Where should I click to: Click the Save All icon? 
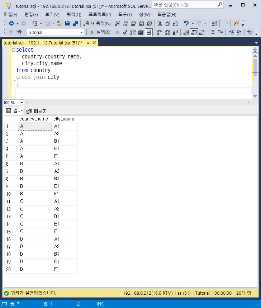[75, 23]
